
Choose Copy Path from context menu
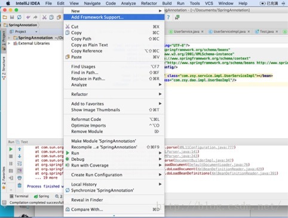pos(114,39)
